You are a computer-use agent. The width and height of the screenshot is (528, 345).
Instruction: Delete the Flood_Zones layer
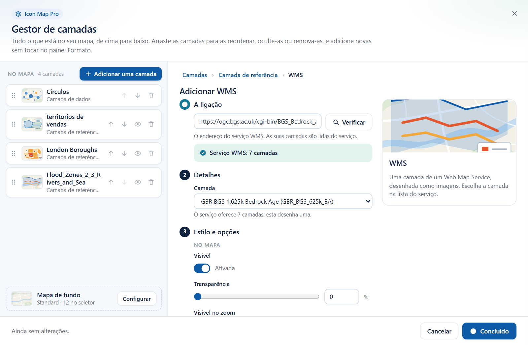pos(151,182)
